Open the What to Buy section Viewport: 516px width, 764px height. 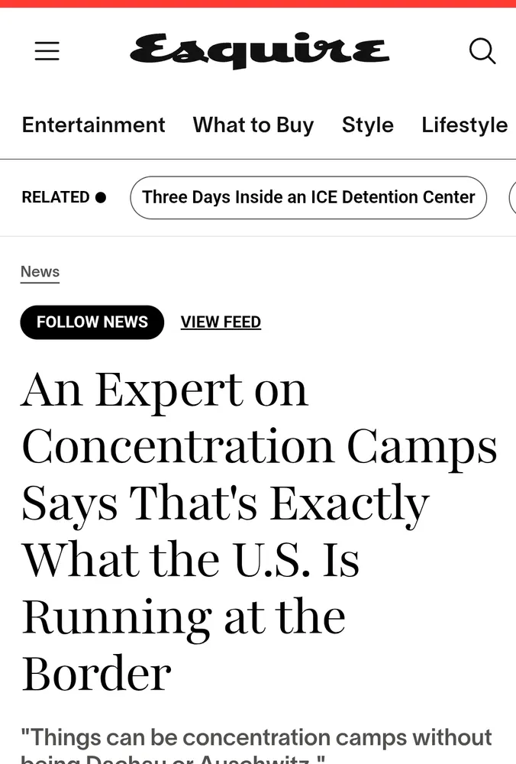[253, 125]
